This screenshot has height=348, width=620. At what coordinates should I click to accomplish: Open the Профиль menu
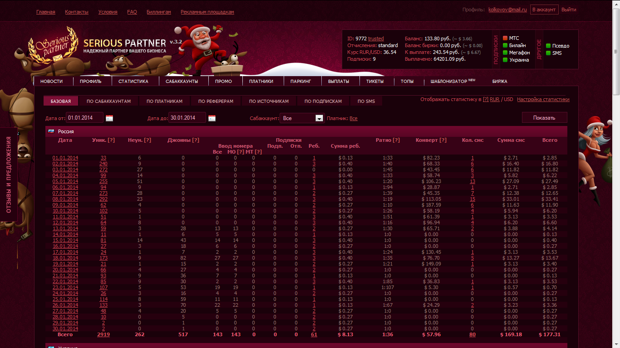coord(90,82)
